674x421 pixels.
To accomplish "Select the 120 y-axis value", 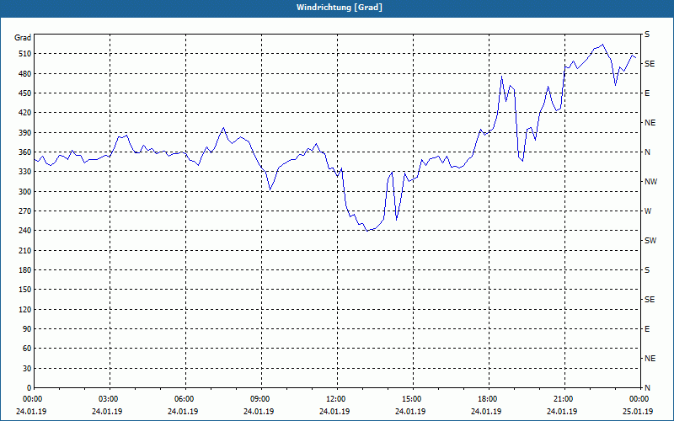I will point(24,309).
